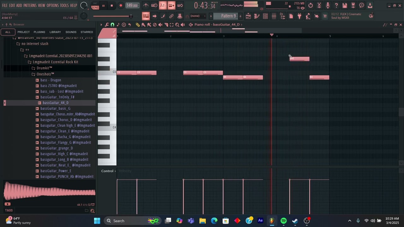Select the playback scrub tool in piano roll
Screen dimensions: 404x227
click(183, 25)
